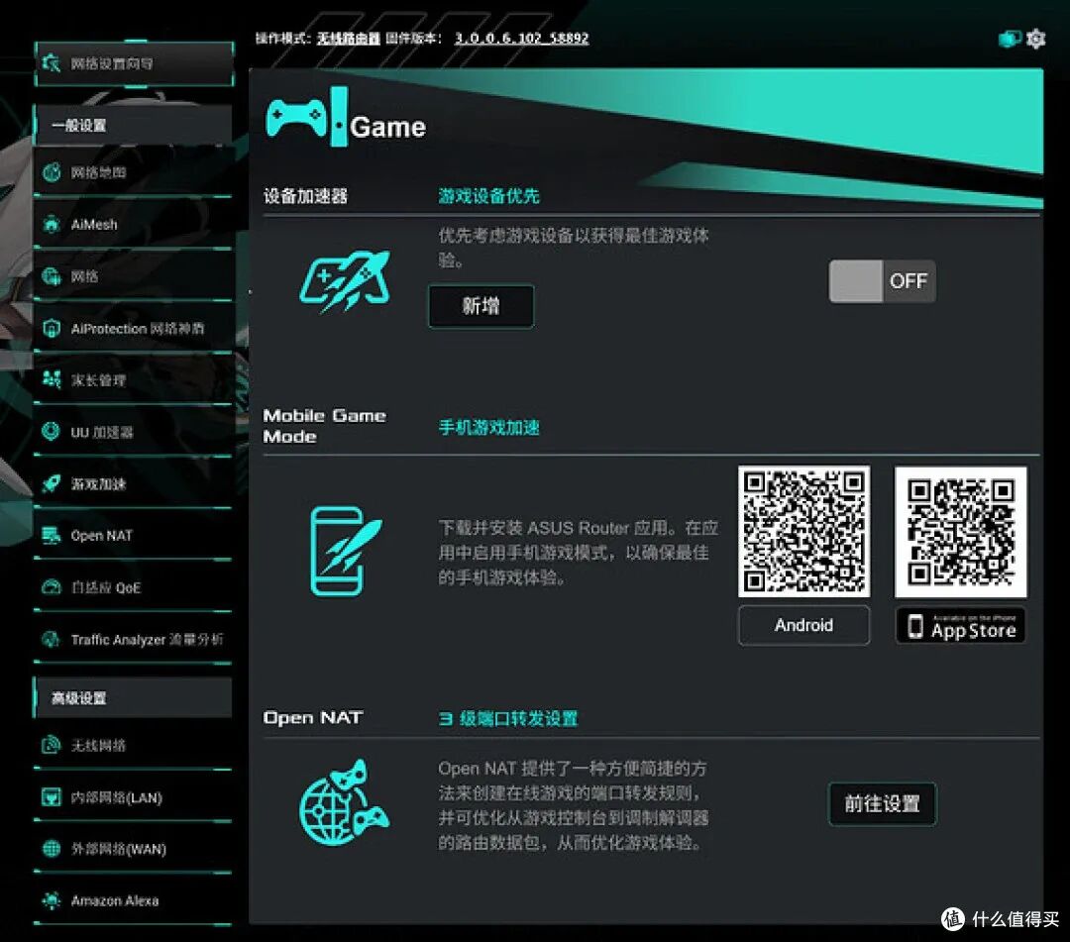1070x942 pixels.
Task: Click the LAN sidebar icon
Action: [x=52, y=797]
